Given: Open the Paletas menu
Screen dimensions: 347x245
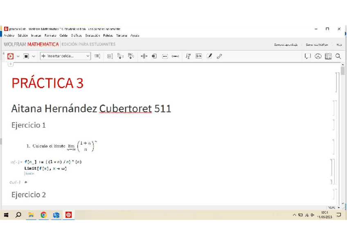Looking at the screenshot, I should (x=108, y=36).
